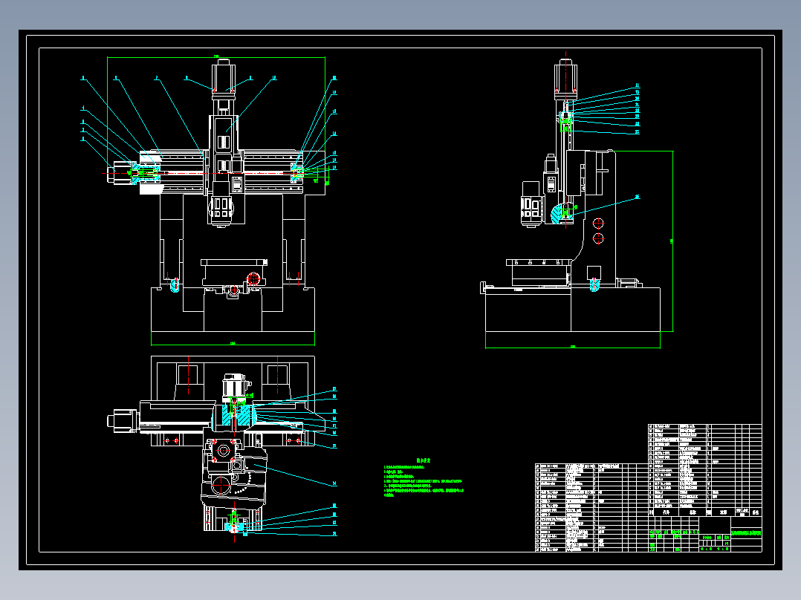Click the green width dimension below the front view base
801x600 pixels.
(x=233, y=343)
